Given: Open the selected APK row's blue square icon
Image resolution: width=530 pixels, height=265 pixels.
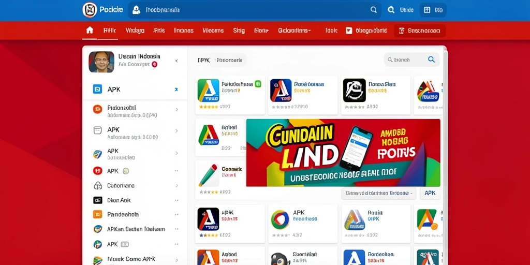Looking at the screenshot, I should click(x=97, y=89).
